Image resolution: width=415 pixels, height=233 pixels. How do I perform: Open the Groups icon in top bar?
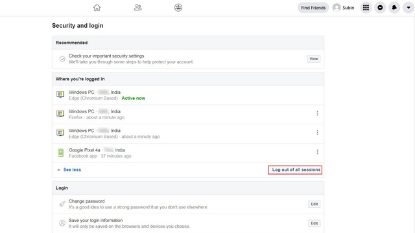coord(178,8)
